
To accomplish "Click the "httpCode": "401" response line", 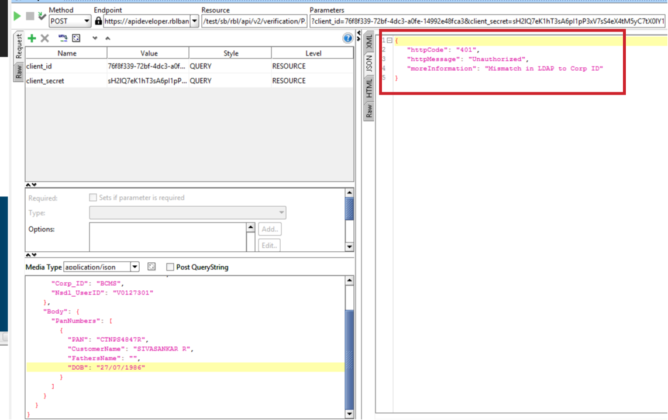I will click(443, 50).
